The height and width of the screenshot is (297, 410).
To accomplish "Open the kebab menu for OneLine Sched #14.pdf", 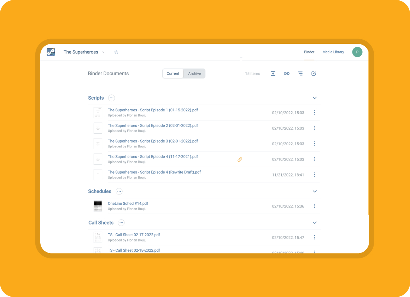I will click(x=315, y=206).
